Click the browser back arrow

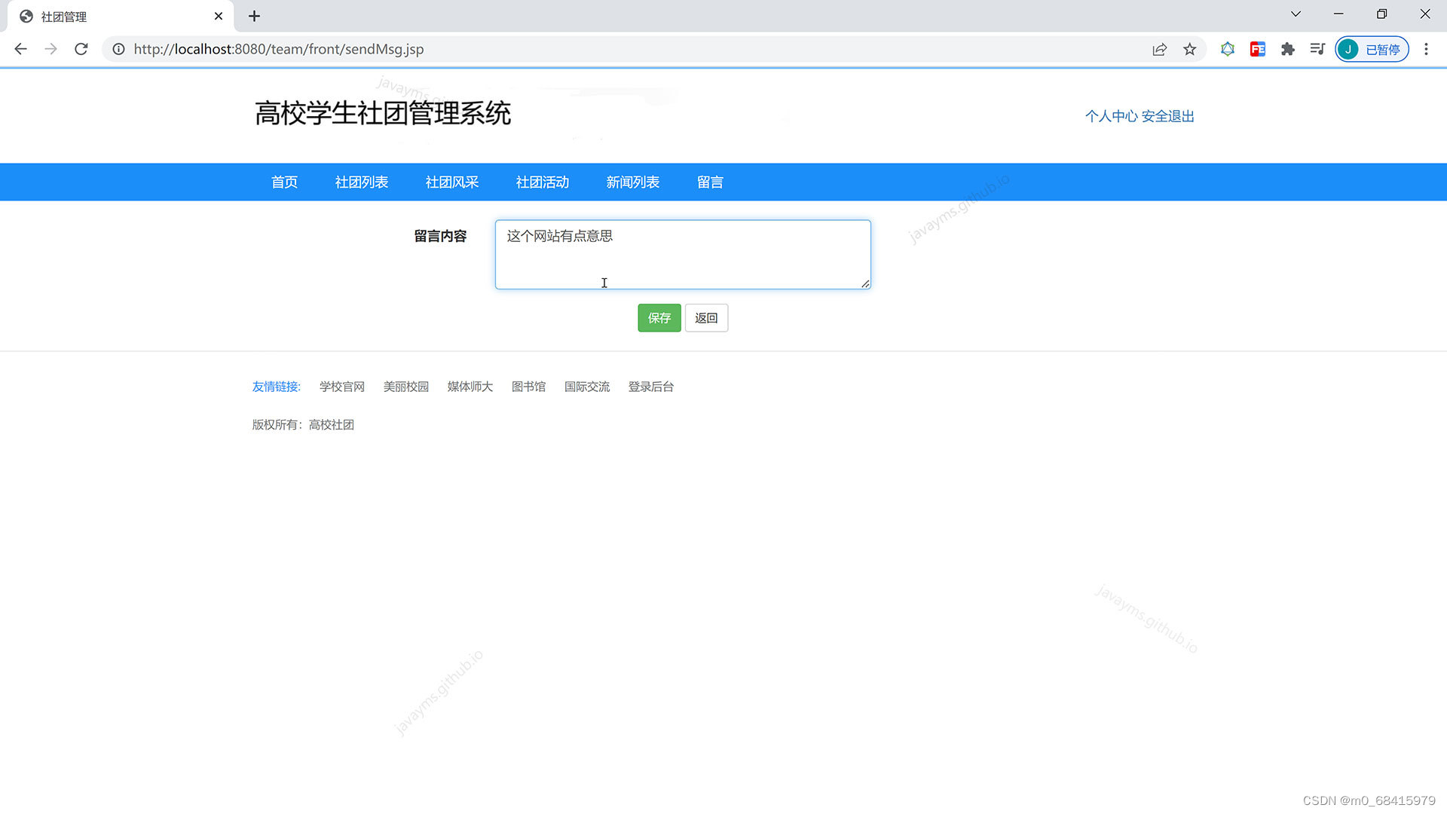pyautogui.click(x=20, y=49)
